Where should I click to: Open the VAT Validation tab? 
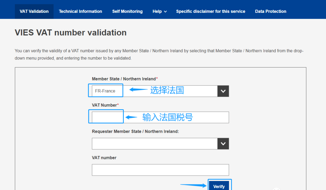34,11
